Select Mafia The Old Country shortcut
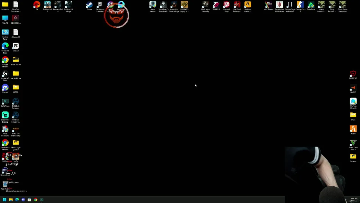Screen dimensions: 360x203 [x=15, y=131]
